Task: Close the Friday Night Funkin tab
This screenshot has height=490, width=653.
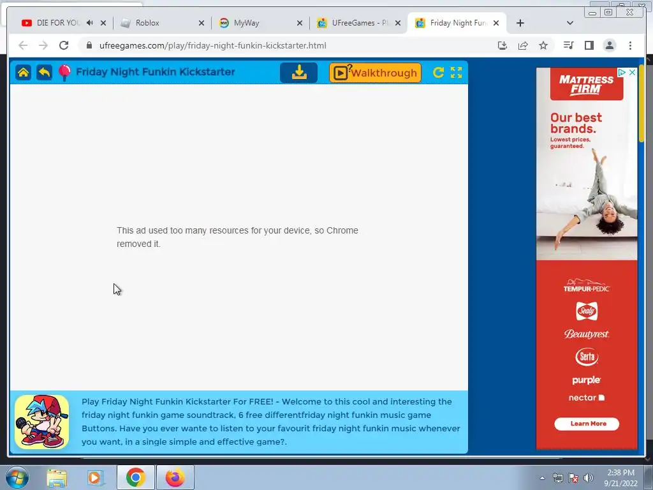Action: point(496,23)
